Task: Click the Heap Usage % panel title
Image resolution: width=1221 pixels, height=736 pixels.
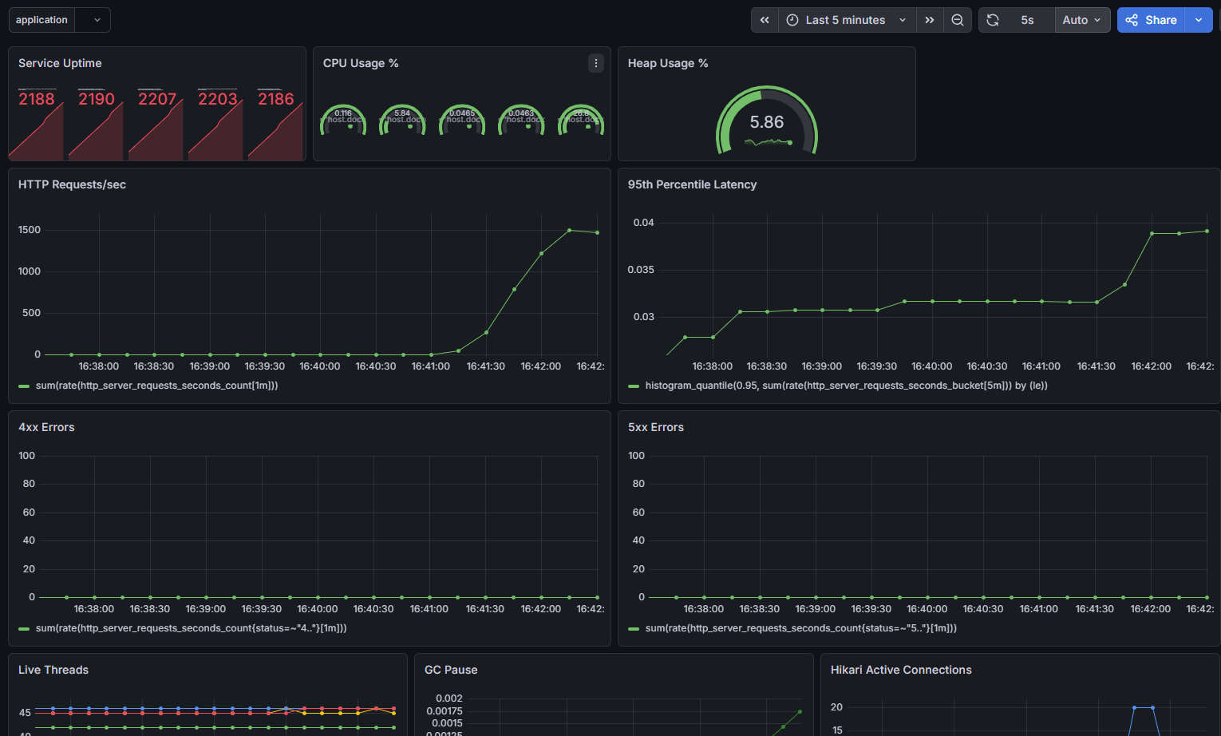Action: (x=668, y=63)
